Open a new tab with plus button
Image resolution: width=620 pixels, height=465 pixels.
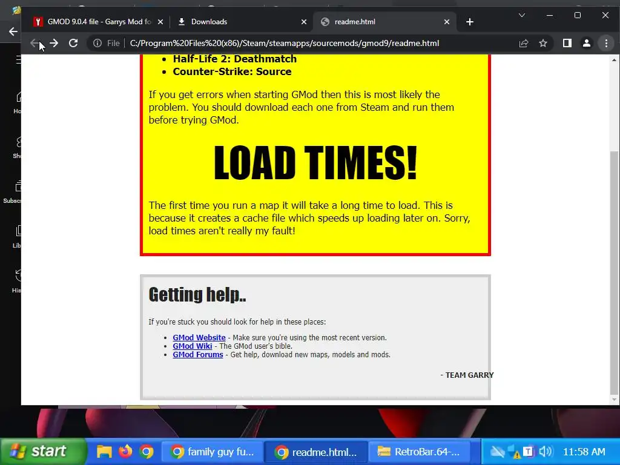pos(470,22)
